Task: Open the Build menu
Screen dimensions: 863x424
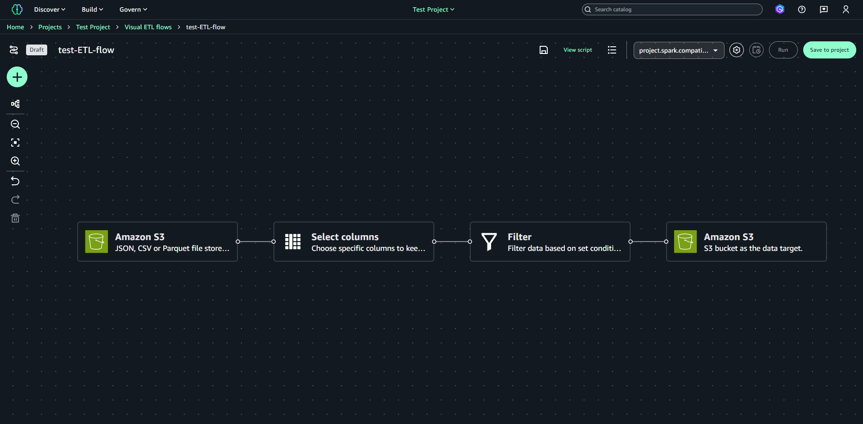Action: 92,9
